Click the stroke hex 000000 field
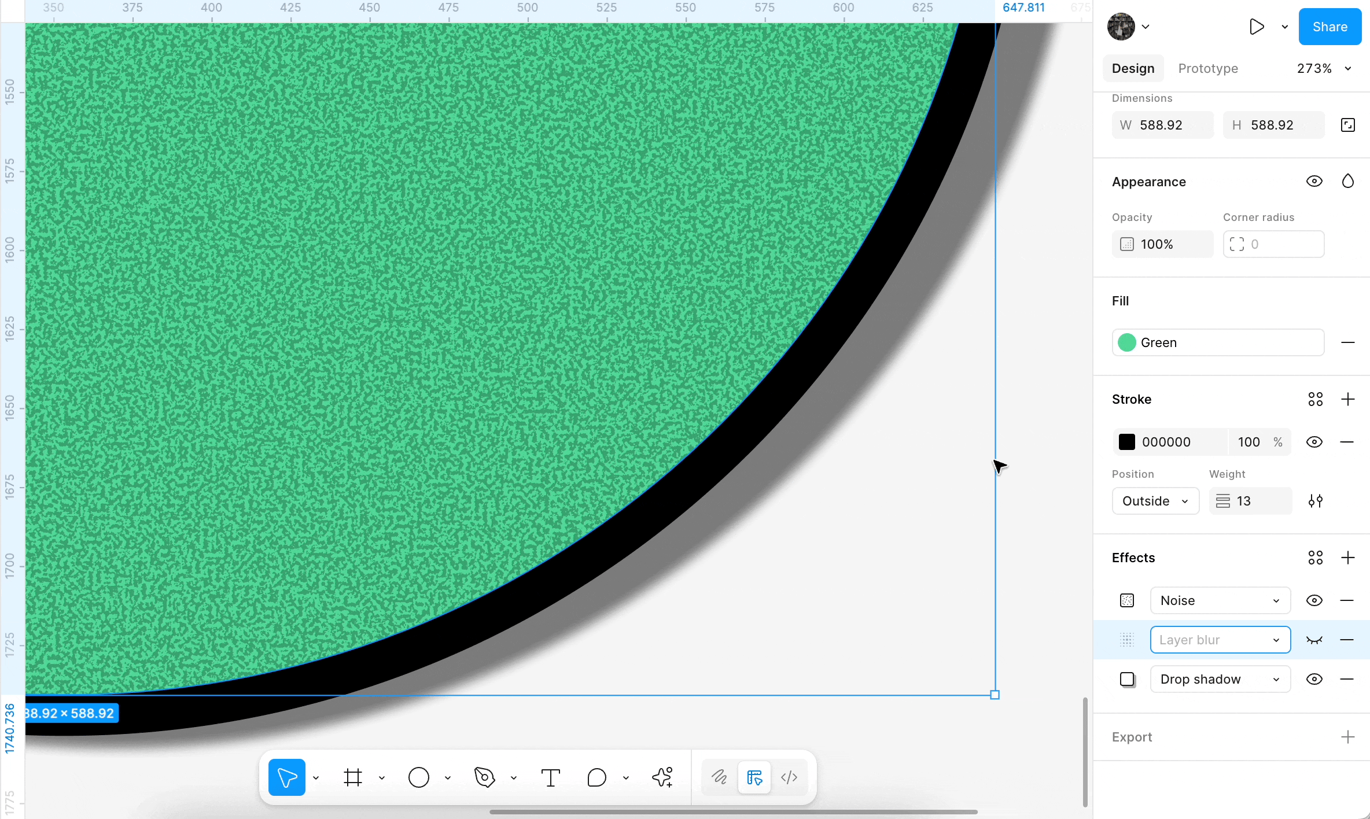The height and width of the screenshot is (819, 1370). pyautogui.click(x=1170, y=442)
